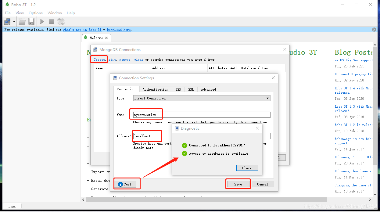Click the Name column header
This screenshot has height=212, width=380.
click(123, 68)
